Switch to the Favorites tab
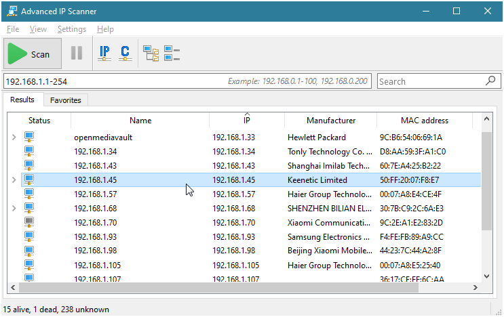The width and height of the screenshot is (504, 317). click(66, 100)
